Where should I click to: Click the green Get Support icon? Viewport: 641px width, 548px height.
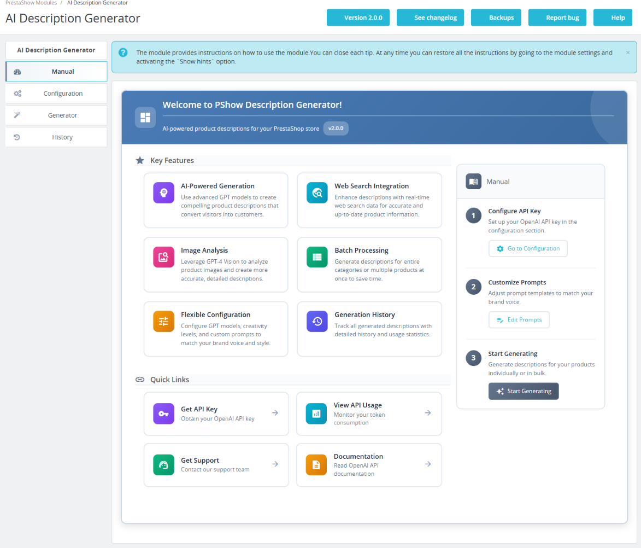pyautogui.click(x=163, y=465)
